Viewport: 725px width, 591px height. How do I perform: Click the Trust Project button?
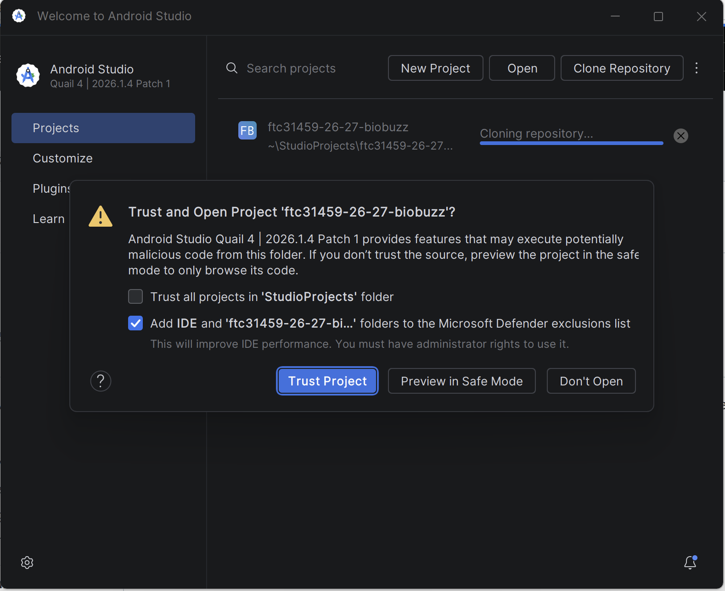pos(327,381)
